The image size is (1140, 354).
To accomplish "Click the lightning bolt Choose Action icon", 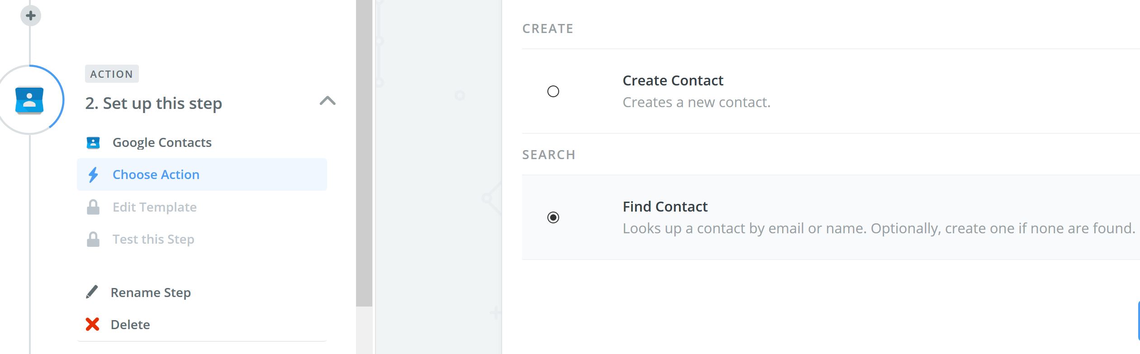I will pos(93,175).
